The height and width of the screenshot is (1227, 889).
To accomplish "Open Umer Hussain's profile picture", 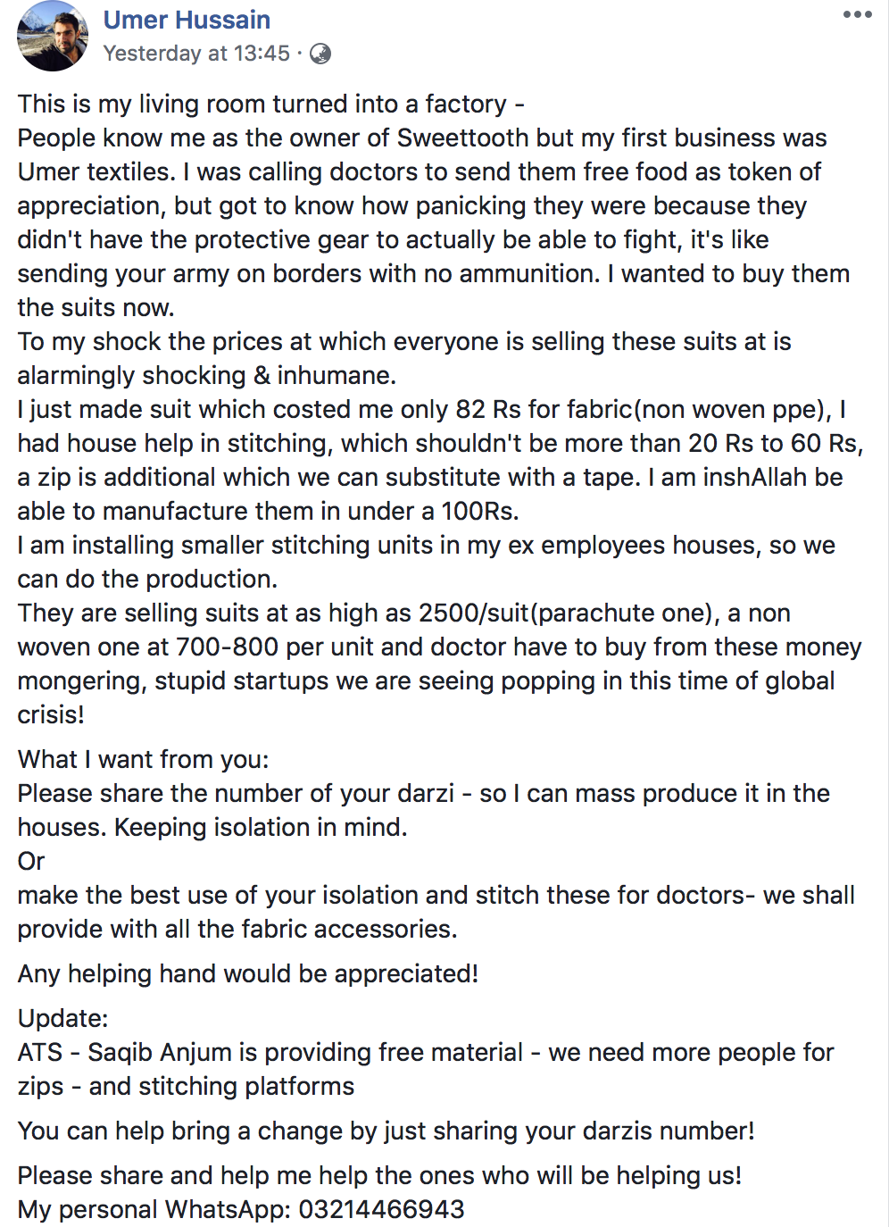I will tap(53, 36).
